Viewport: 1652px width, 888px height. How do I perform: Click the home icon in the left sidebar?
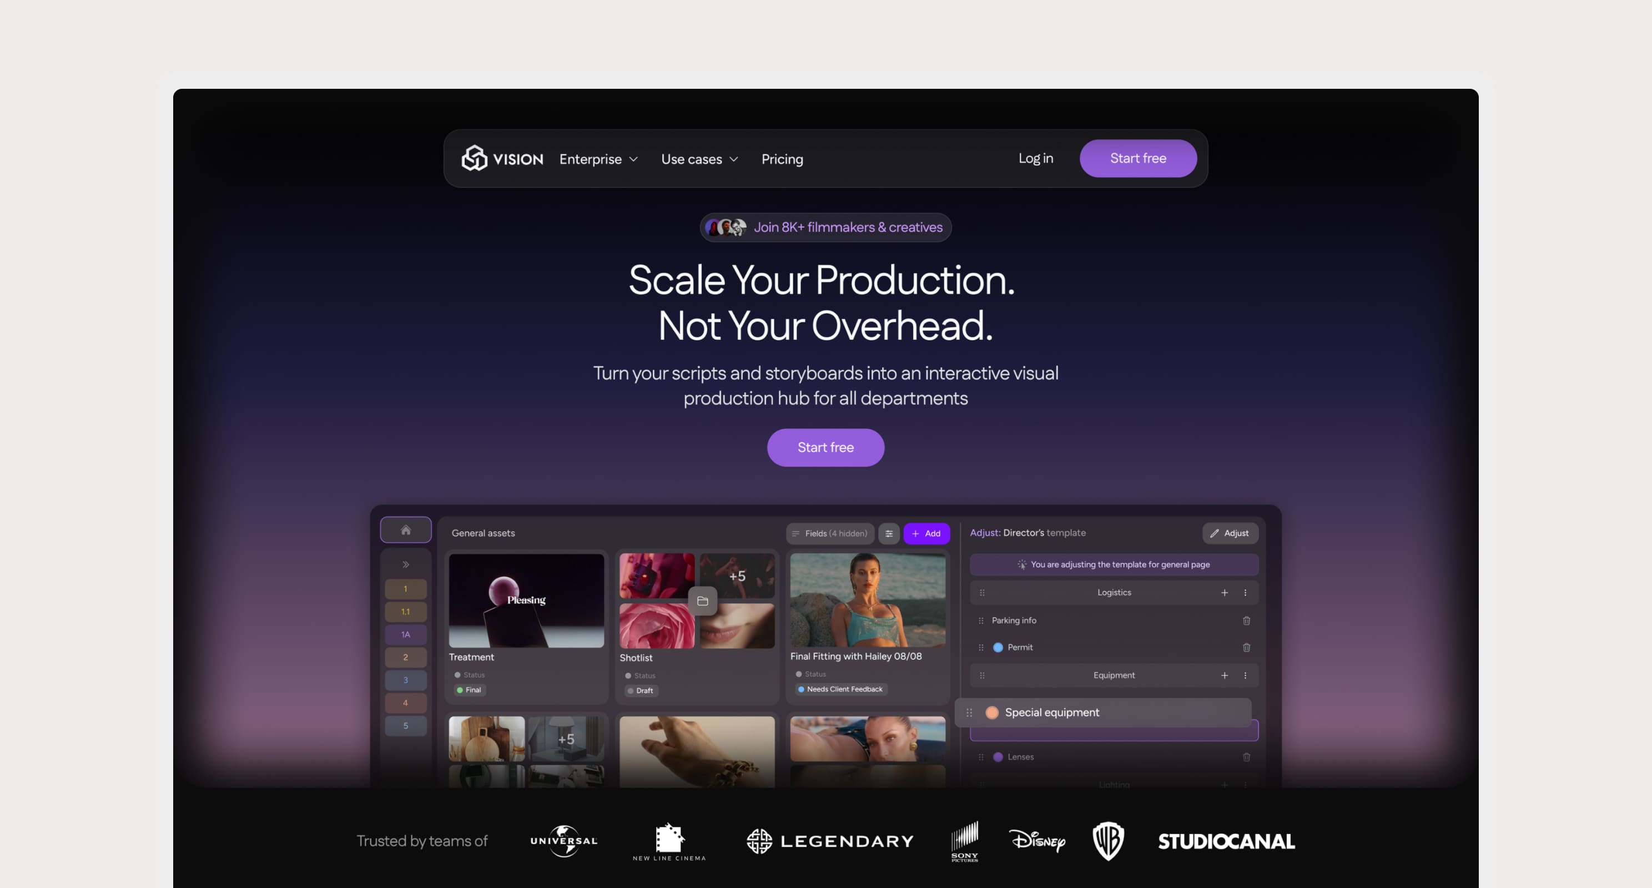pyautogui.click(x=405, y=529)
